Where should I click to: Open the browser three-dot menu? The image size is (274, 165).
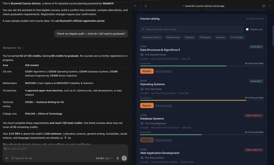click(270, 6)
